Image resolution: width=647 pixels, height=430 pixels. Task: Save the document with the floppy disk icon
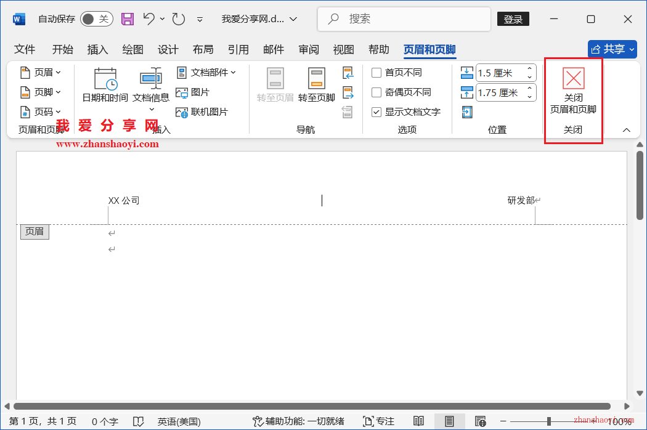point(128,19)
